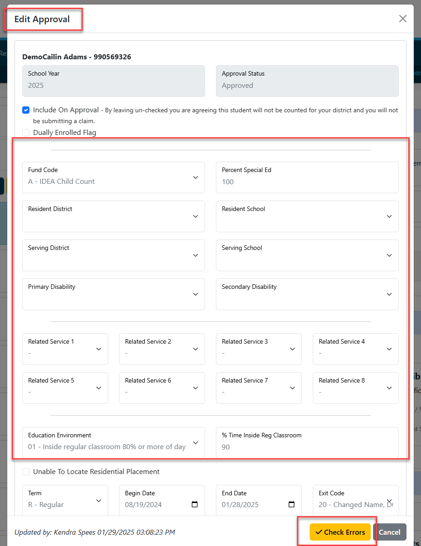Click the disabled Approval Status field
The width and height of the screenshot is (421, 546).
[x=307, y=81]
